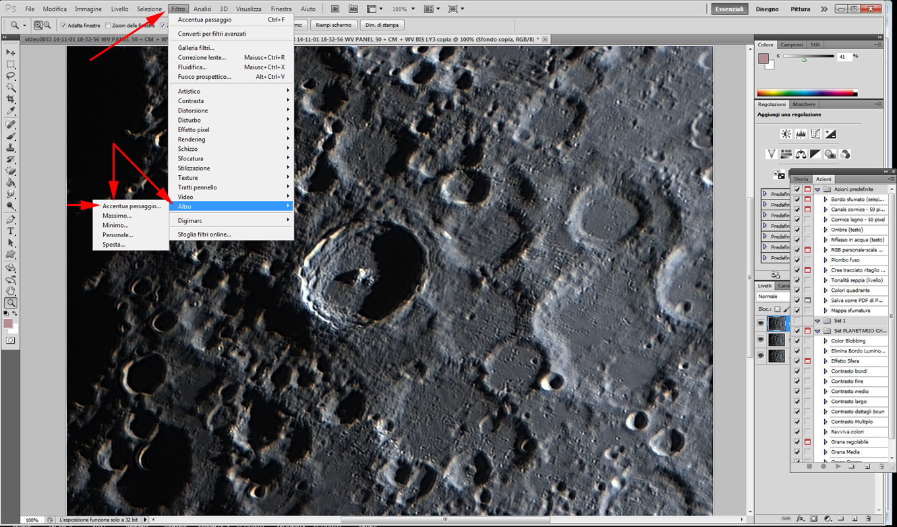The width and height of the screenshot is (897, 527).
Task: Expand the Contrasto bordi action
Action: (x=826, y=371)
